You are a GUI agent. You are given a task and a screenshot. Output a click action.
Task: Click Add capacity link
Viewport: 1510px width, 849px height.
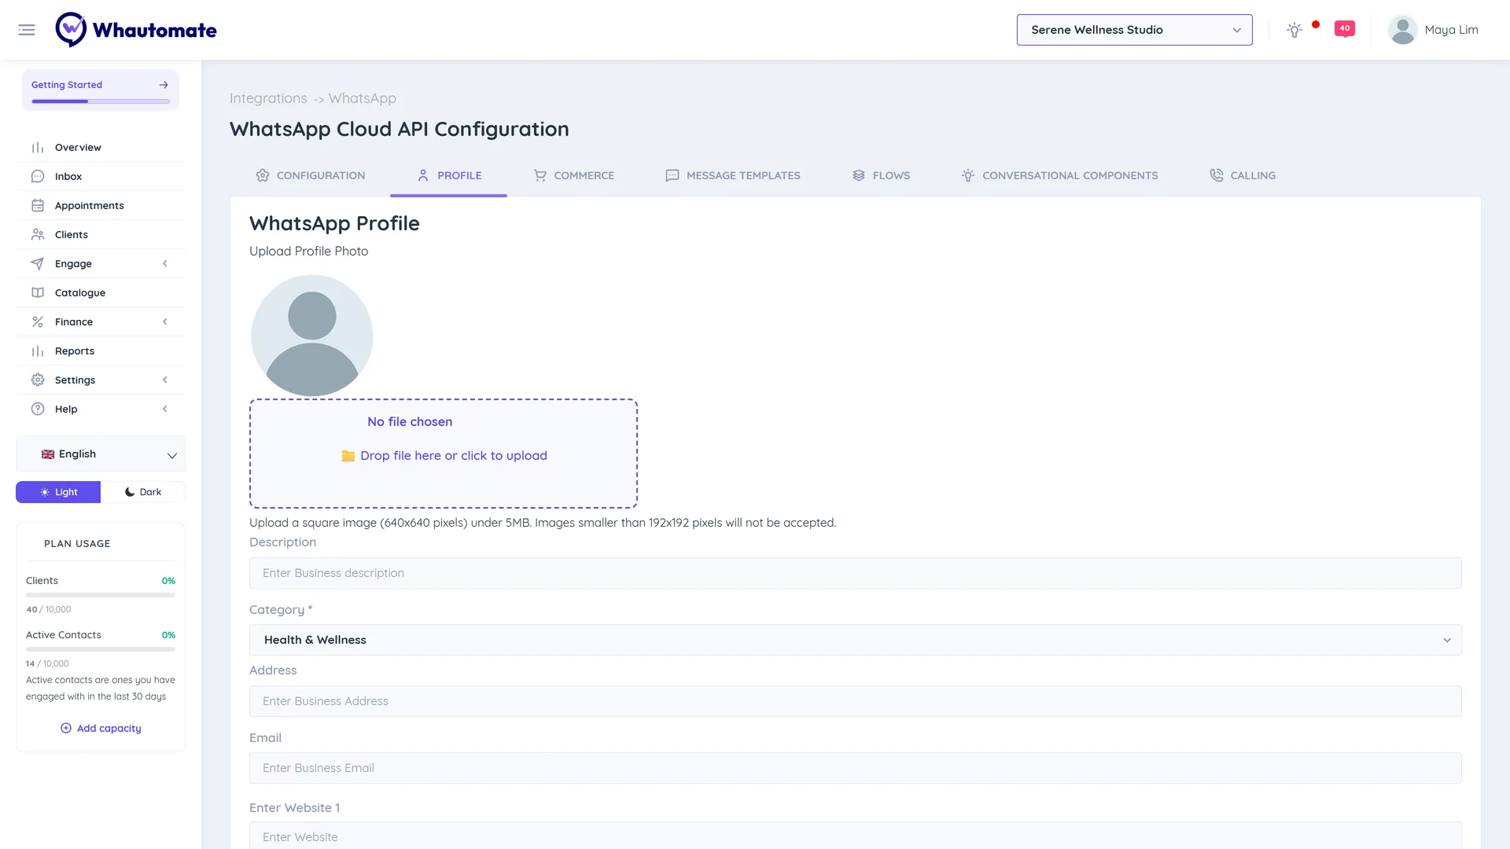point(101,729)
